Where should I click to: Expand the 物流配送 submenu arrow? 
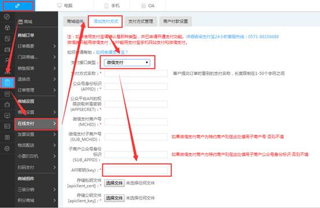point(54,145)
